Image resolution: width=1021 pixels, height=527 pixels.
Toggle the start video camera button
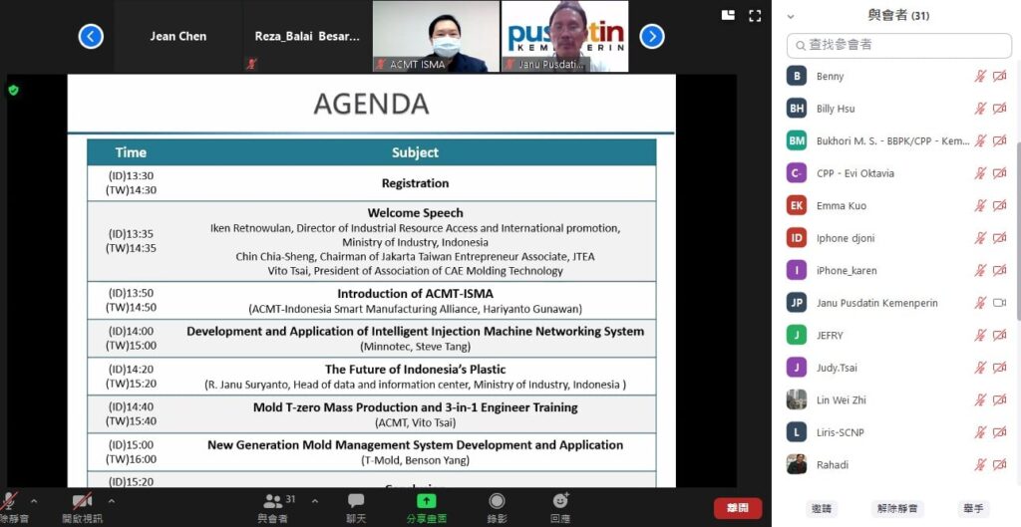point(82,501)
